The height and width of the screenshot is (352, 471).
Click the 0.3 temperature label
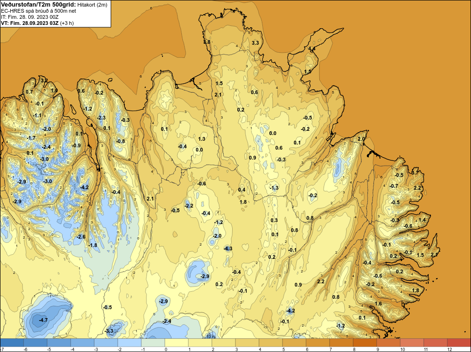click(274, 220)
